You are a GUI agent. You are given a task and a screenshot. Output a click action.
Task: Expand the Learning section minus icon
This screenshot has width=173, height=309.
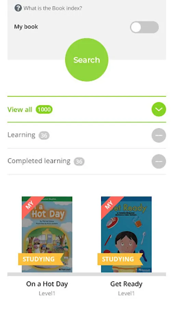159,135
